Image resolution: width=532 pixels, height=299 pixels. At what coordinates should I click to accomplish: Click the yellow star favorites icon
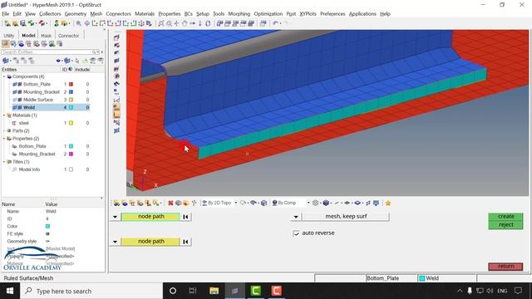tap(388, 203)
